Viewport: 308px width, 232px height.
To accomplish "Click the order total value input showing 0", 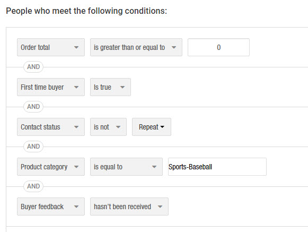I will pyautogui.click(x=218, y=47).
